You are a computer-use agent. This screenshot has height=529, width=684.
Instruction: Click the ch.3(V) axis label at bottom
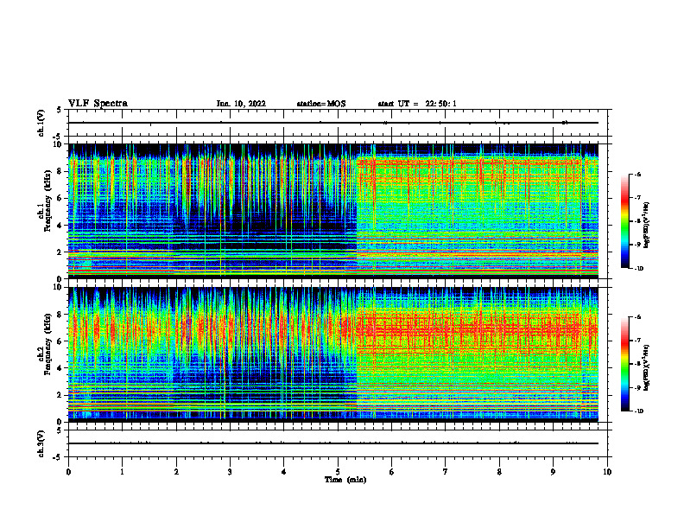click(41, 443)
